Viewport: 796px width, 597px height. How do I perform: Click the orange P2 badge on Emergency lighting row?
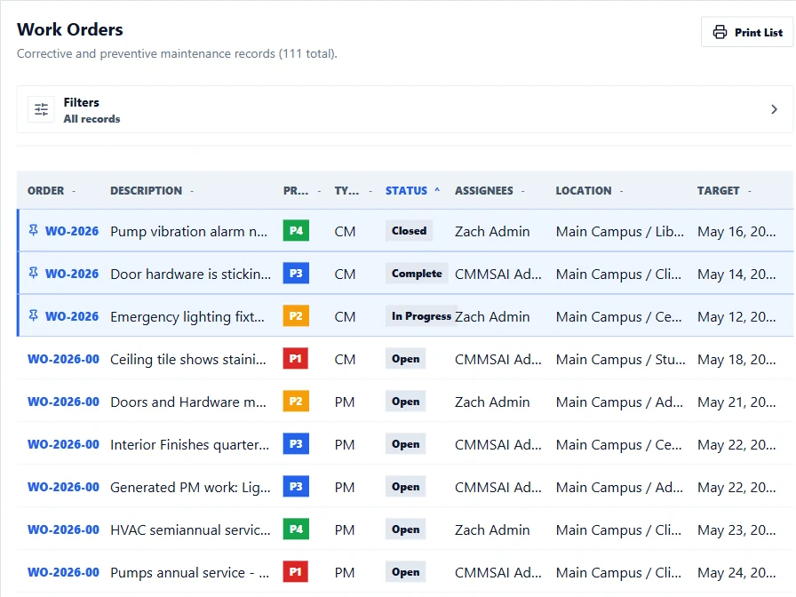[296, 315]
